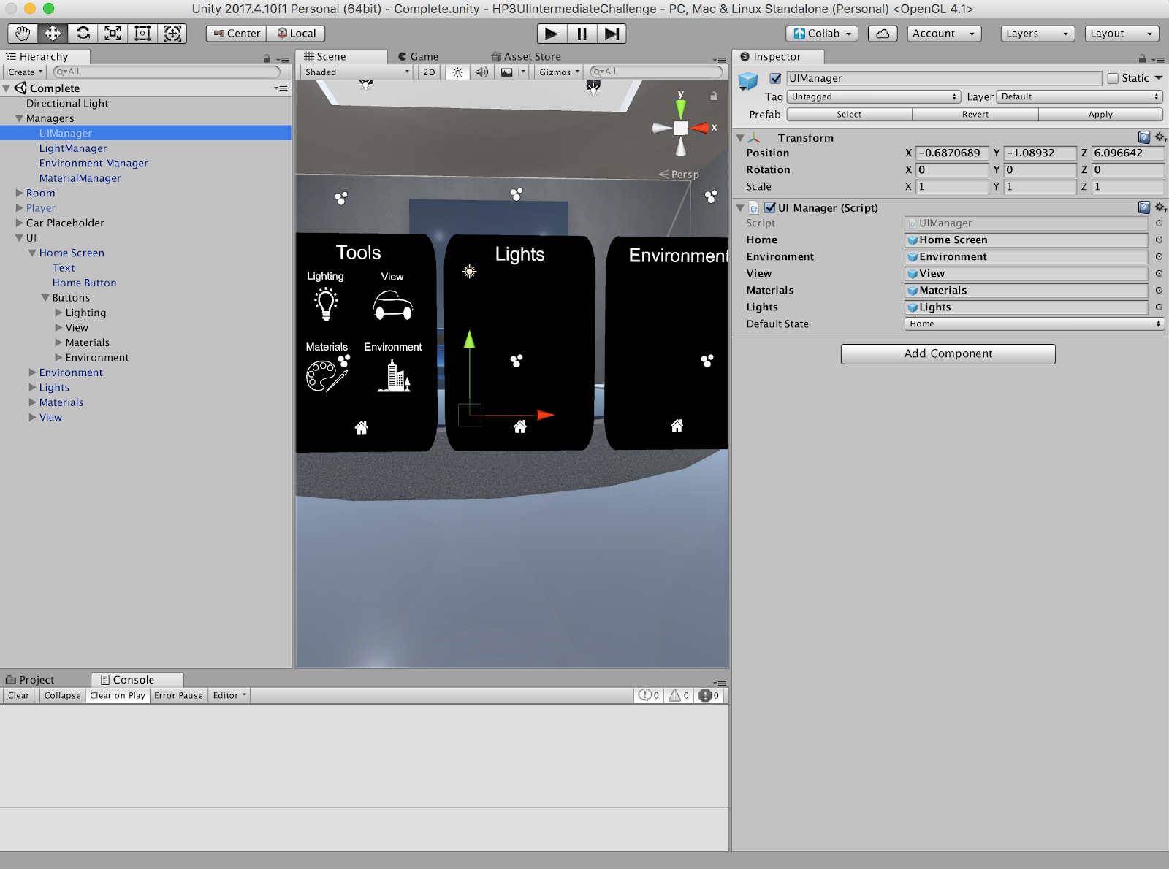Click the Step frame button
The image size is (1169, 869).
tap(612, 34)
